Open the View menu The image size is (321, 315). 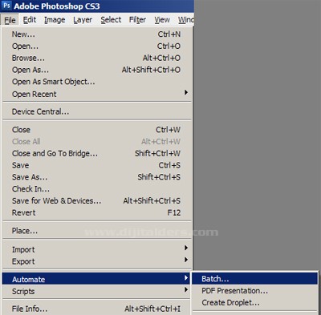162,20
